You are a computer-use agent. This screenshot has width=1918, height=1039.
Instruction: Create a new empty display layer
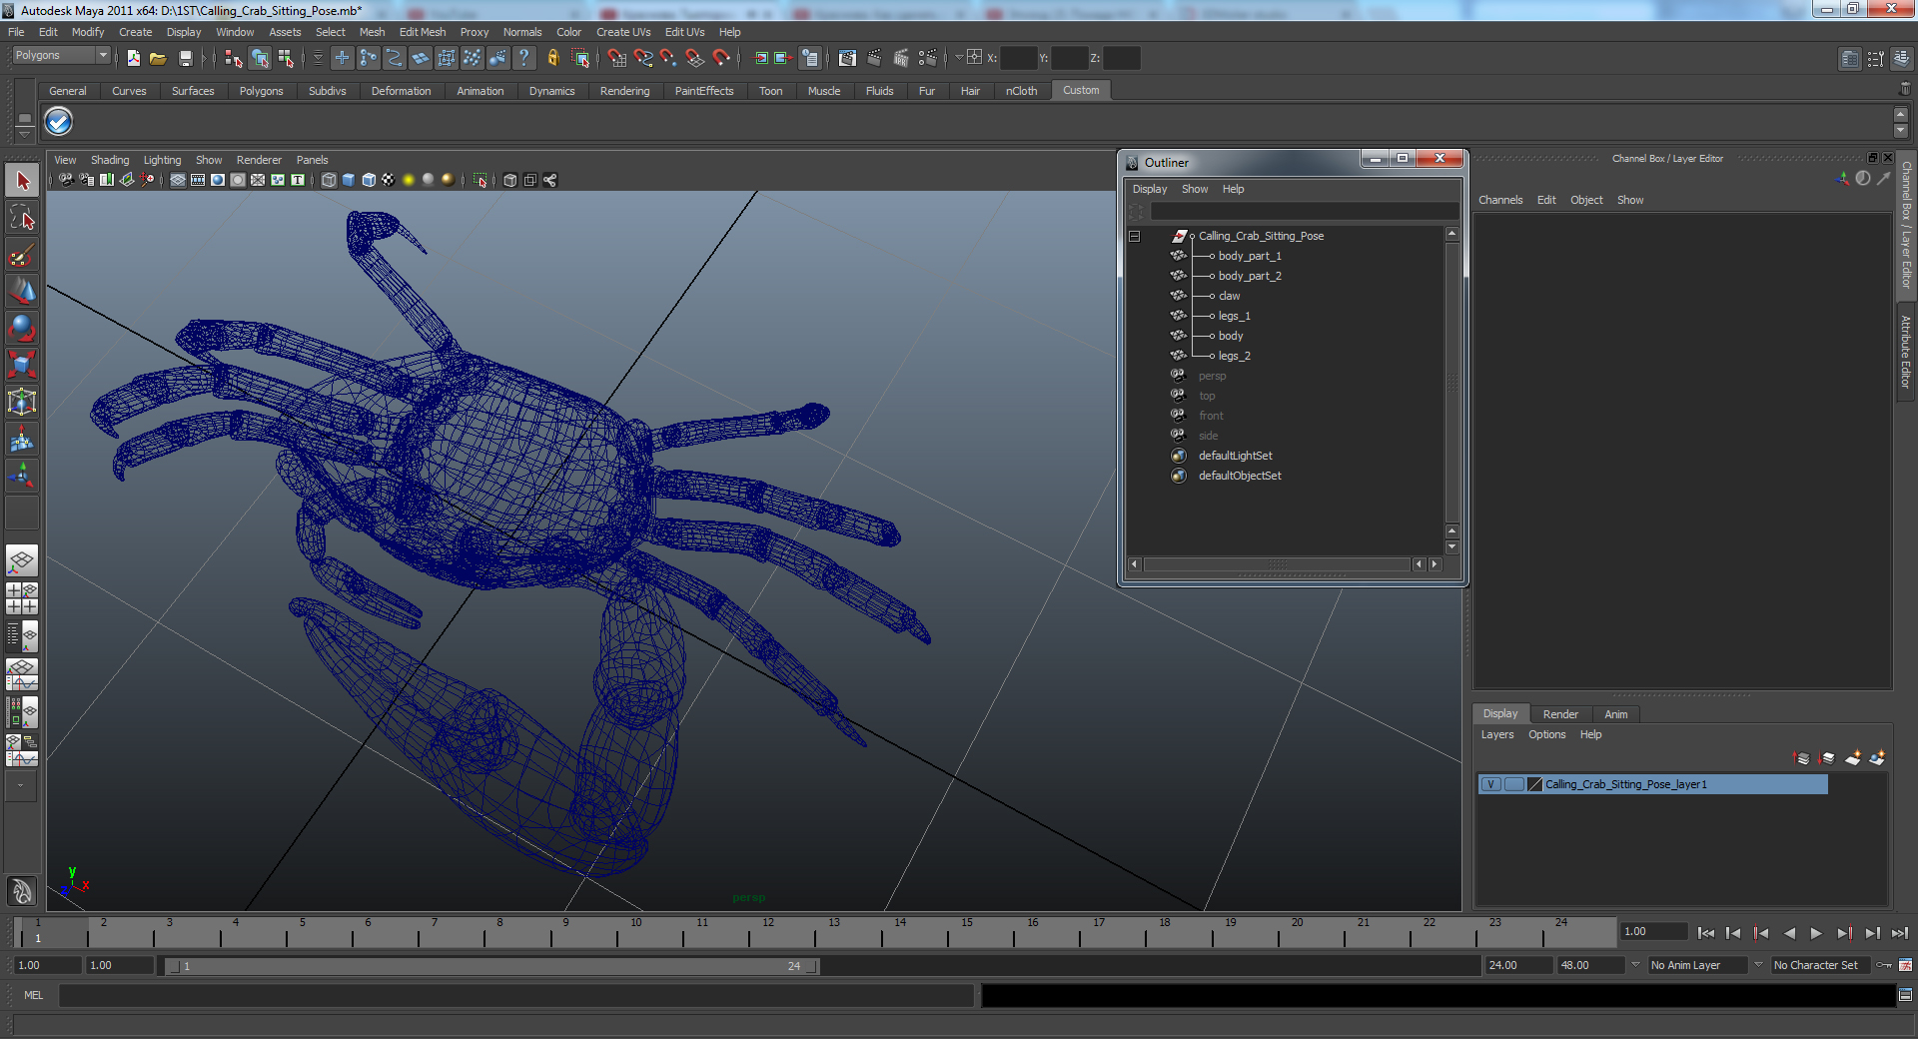[x=1853, y=758]
